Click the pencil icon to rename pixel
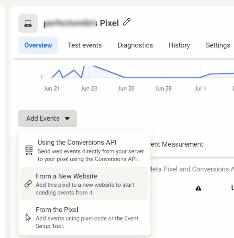 pyautogui.click(x=126, y=22)
